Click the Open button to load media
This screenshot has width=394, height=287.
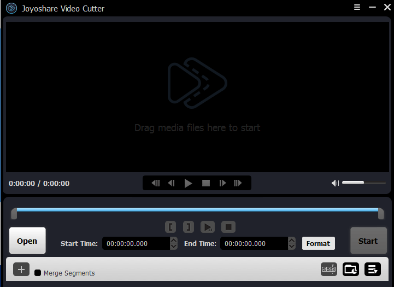click(27, 241)
